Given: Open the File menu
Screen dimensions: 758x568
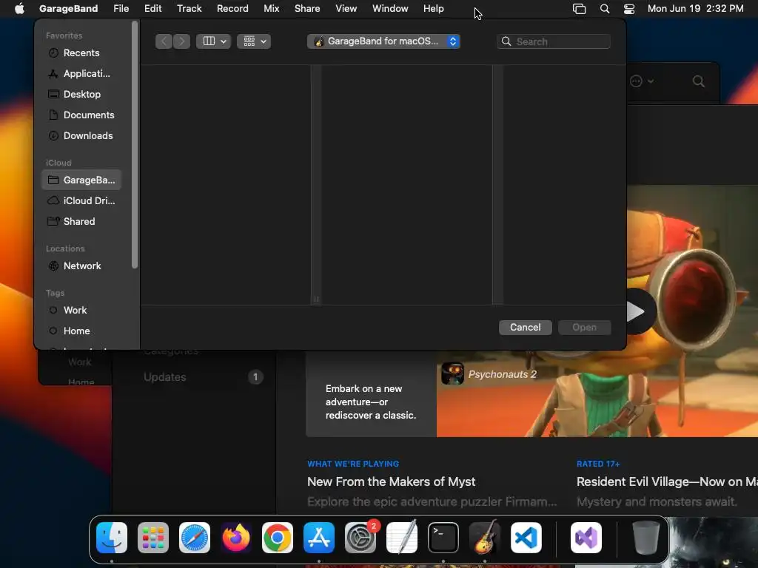Looking at the screenshot, I should [121, 9].
